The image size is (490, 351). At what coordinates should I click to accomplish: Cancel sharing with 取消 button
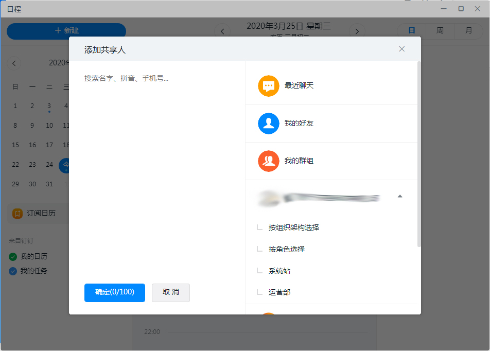click(170, 292)
